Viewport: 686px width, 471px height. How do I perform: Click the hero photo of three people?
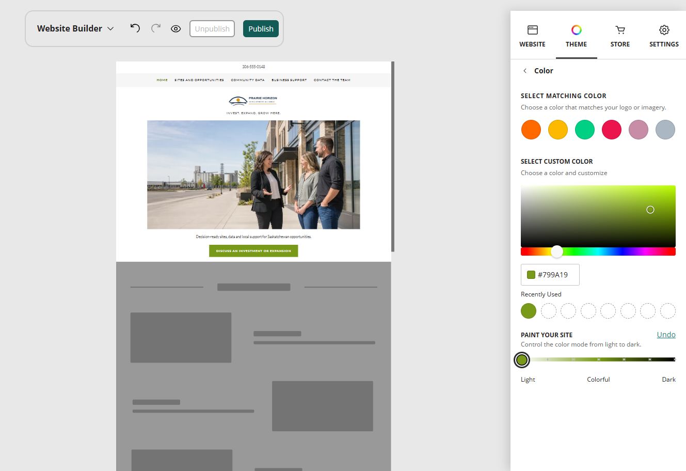tap(253, 175)
